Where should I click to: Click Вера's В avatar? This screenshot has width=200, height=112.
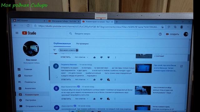point(56,88)
